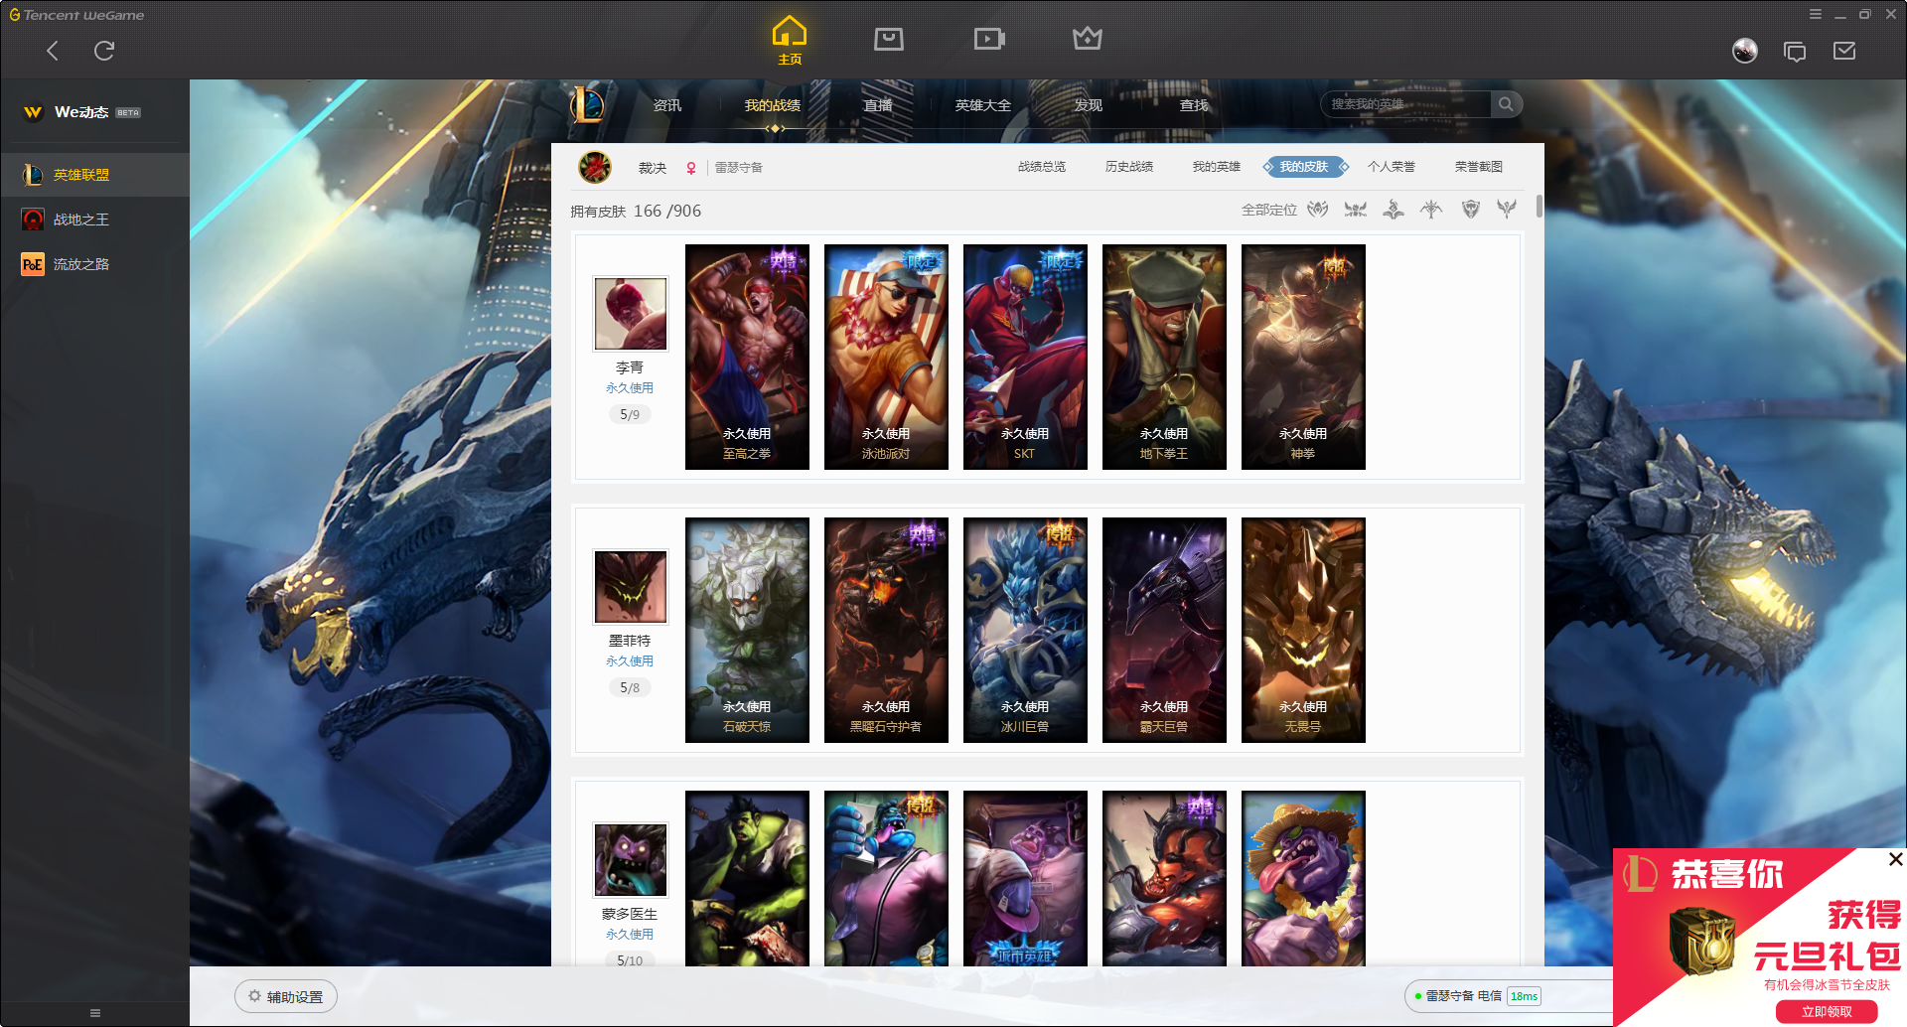Click the skin list vertical scrollbar
The height and width of the screenshot is (1027, 1907).
pos(1540,206)
